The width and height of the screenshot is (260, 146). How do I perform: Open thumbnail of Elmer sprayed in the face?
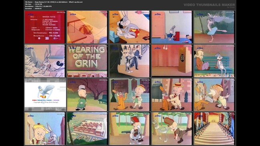point(214,95)
